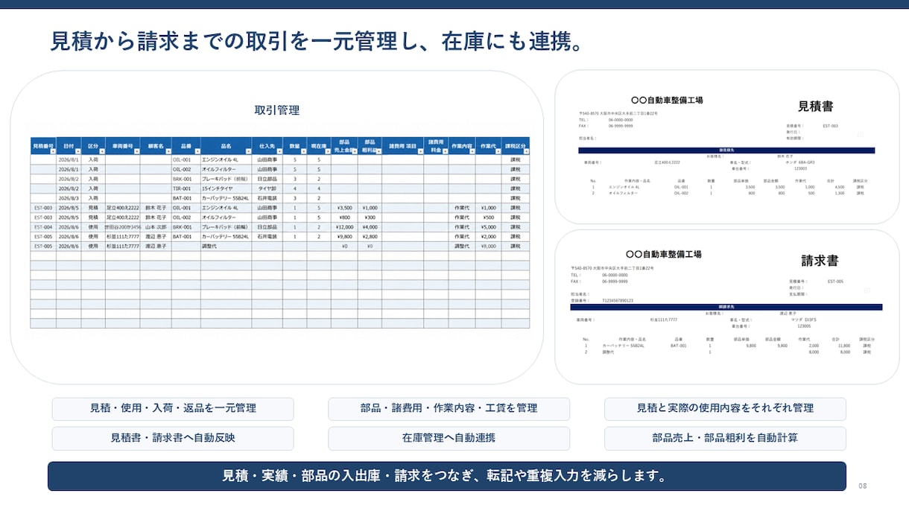The image size is (909, 511).
Task: Click the 在庫管理へ自動連携 box
Action: coord(449,438)
